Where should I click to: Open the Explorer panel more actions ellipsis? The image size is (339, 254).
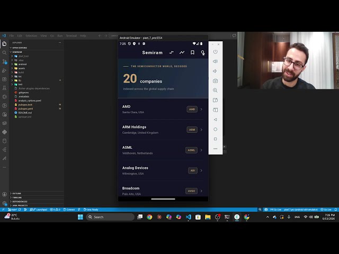60,42
